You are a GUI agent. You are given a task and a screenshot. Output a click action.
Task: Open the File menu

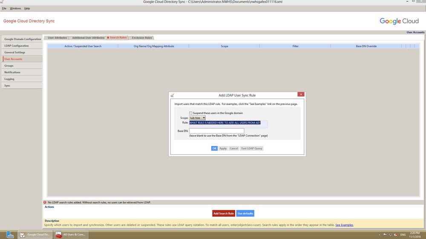click(x=4, y=9)
